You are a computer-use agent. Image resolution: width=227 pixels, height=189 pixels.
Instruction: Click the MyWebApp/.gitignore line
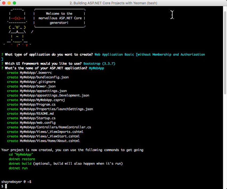click(x=31, y=82)
